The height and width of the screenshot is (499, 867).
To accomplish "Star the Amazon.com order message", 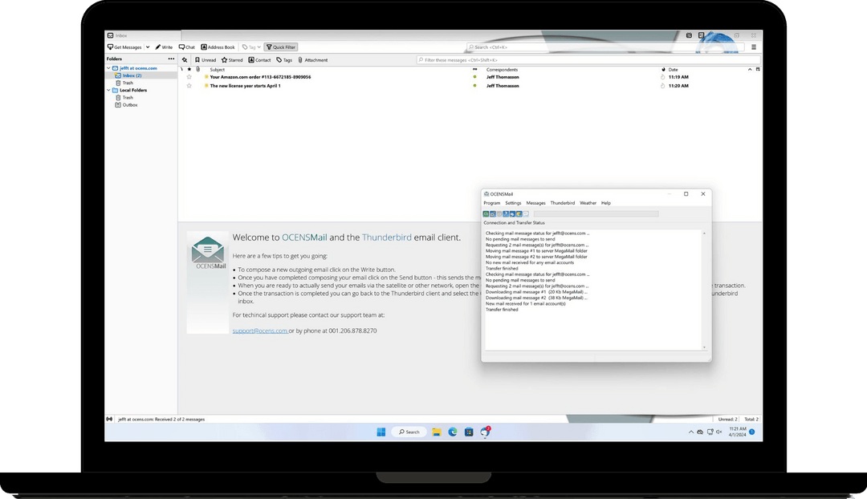I will pyautogui.click(x=189, y=77).
